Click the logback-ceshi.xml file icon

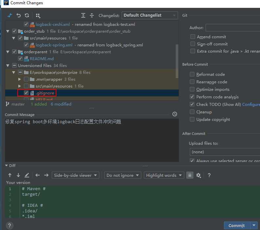32,25
